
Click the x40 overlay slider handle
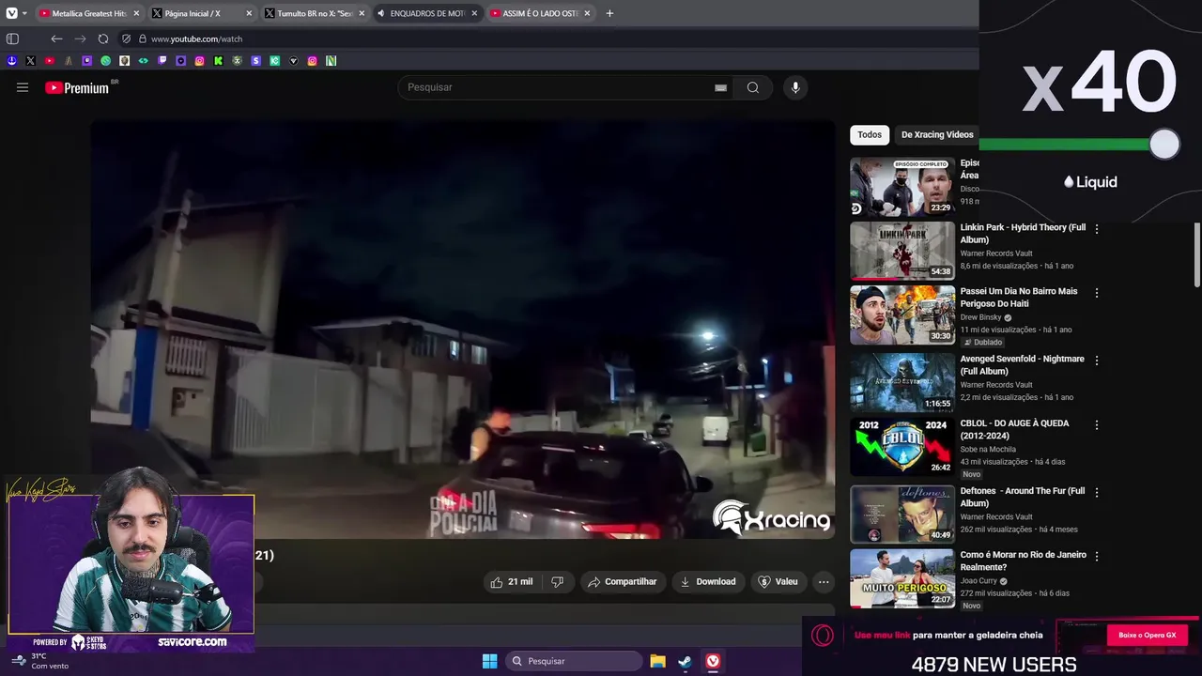coord(1164,144)
